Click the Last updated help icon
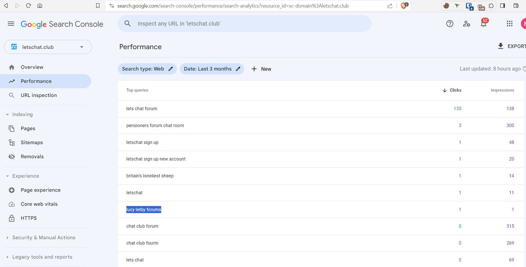This screenshot has height=267, width=526. pos(524,69)
